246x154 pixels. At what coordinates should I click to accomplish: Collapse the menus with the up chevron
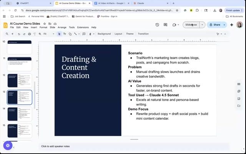pos(225,34)
